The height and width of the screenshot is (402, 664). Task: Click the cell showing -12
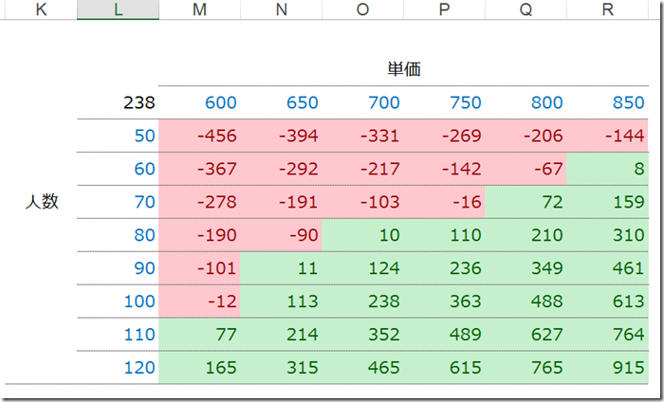click(199, 301)
